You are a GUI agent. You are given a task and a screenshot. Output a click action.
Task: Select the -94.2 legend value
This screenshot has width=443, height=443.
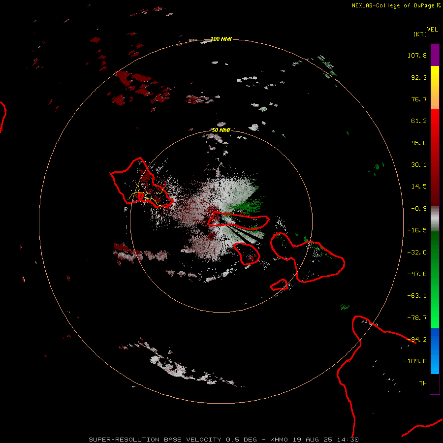pyautogui.click(x=417, y=340)
